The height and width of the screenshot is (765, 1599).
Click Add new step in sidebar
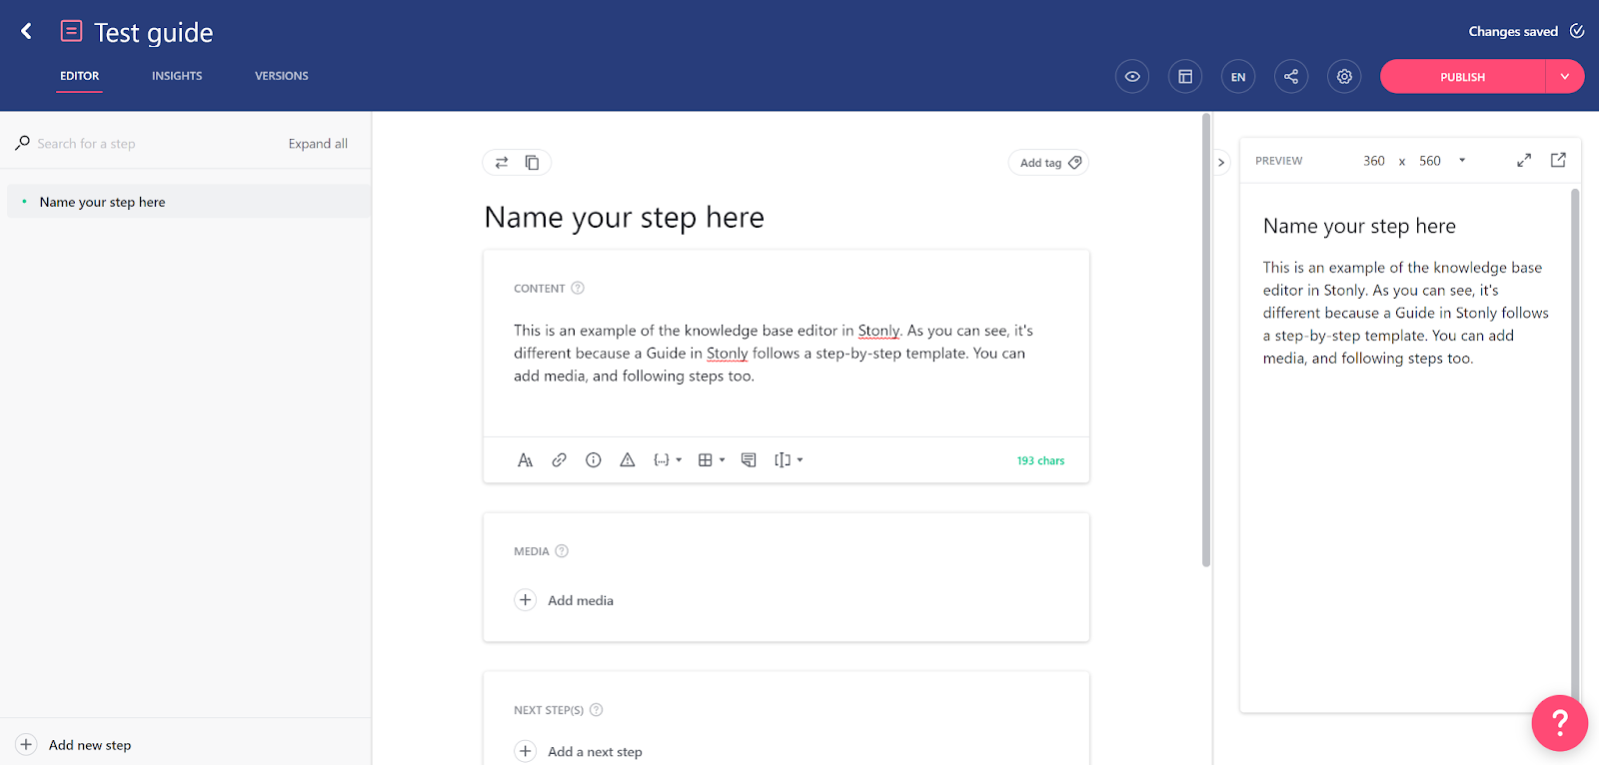click(89, 745)
